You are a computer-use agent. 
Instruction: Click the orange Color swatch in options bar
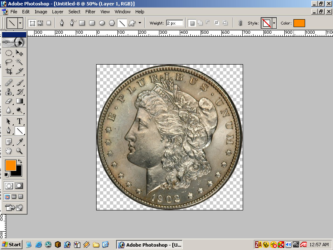coord(299,23)
